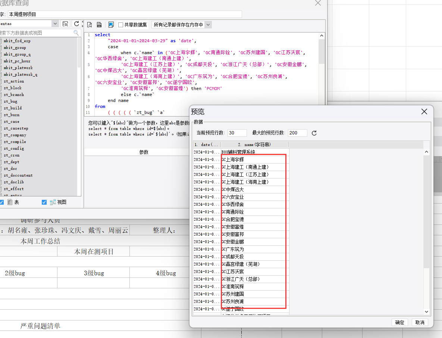Image resolution: width=442 pixels, height=338 pixels.
Task: Open the entao connection dropdown
Action: [55, 24]
